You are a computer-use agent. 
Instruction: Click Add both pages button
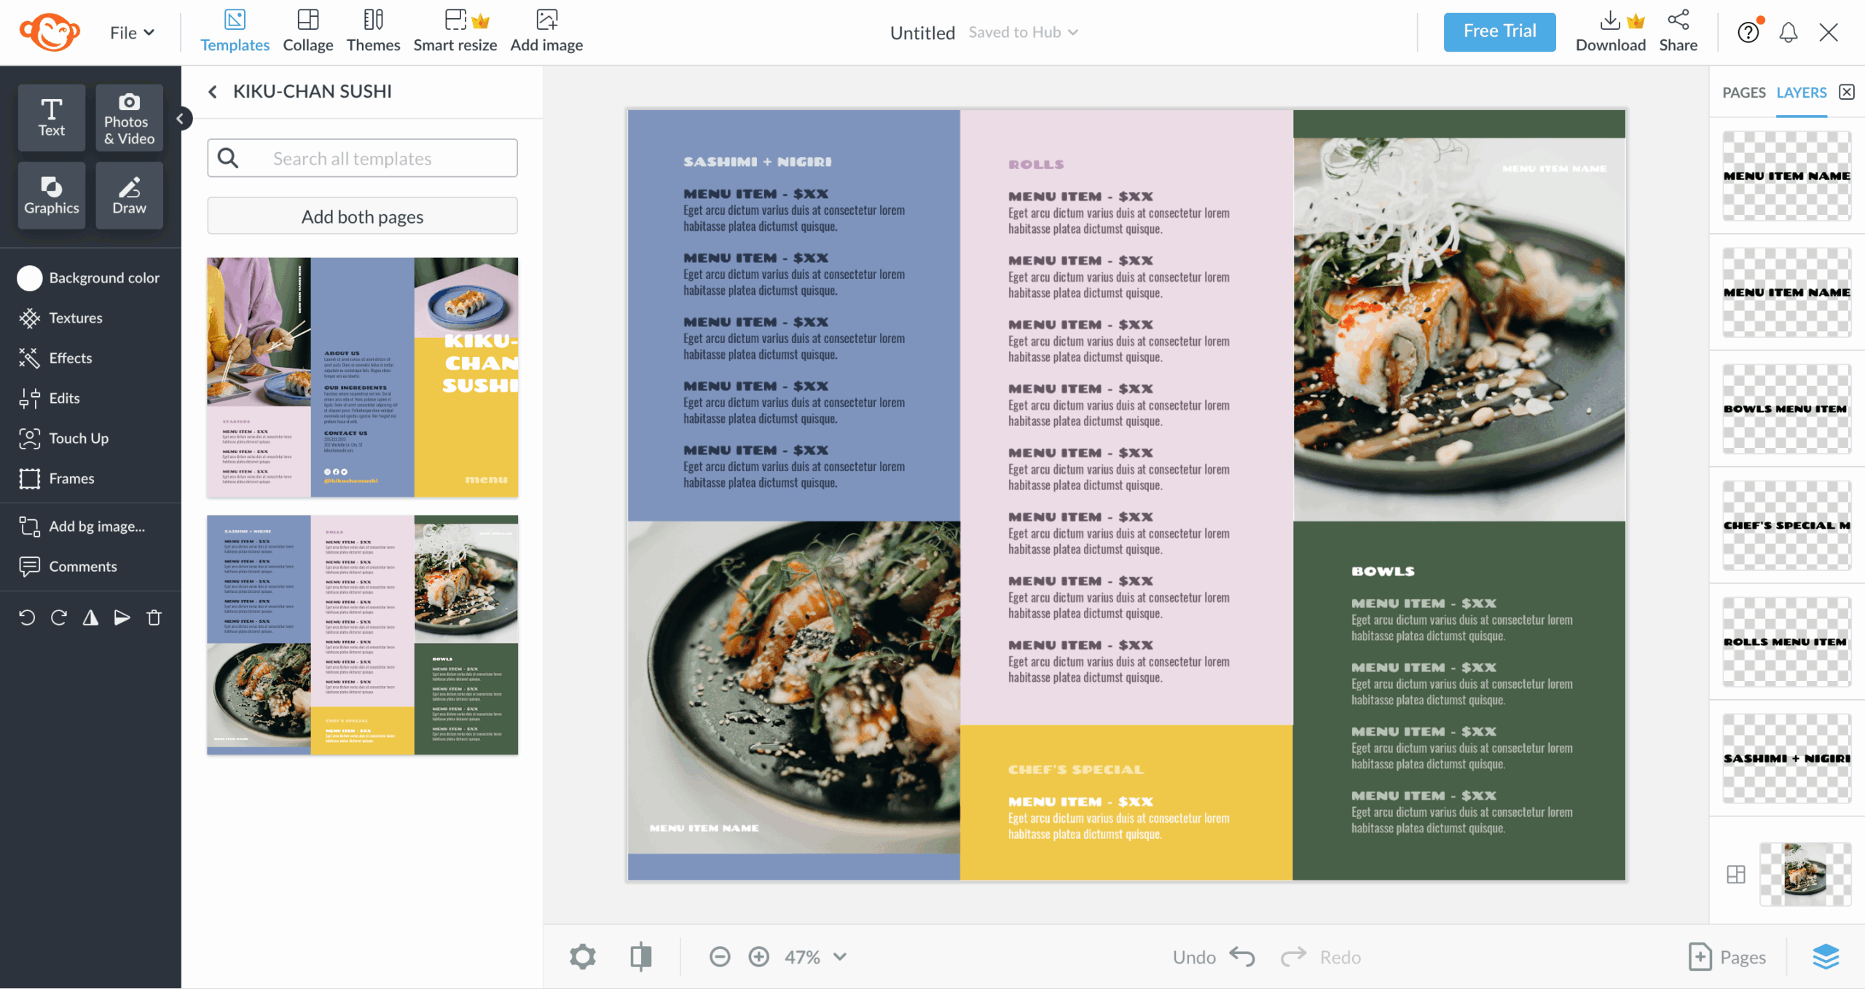362,216
